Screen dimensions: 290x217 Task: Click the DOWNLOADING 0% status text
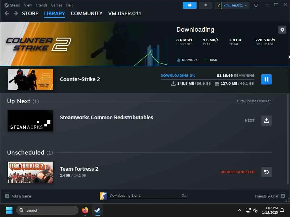(x=178, y=75)
